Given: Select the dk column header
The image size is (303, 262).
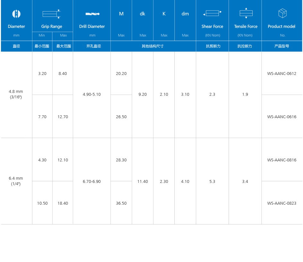Looking at the screenshot, I should click(143, 14).
